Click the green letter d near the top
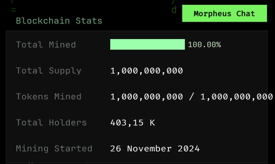 pos(174,10)
